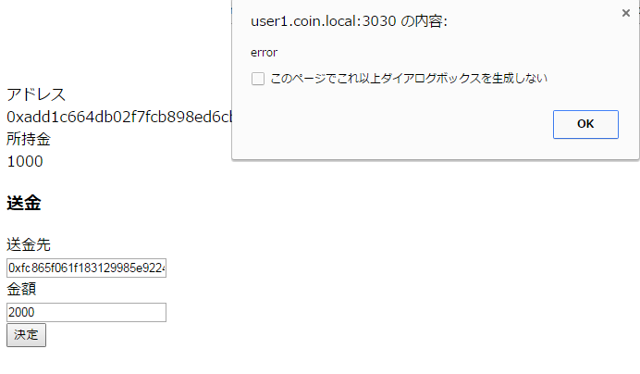Click blank page area below the 決定 button
The image size is (640, 374).
(164, 362)
